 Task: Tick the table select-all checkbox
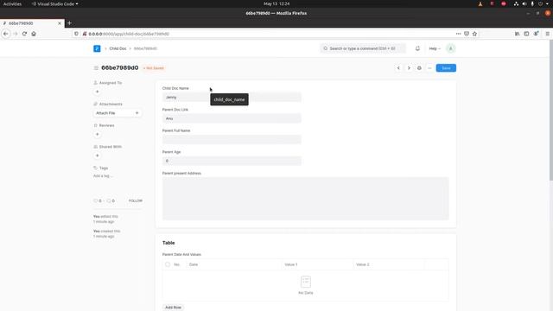click(168, 264)
